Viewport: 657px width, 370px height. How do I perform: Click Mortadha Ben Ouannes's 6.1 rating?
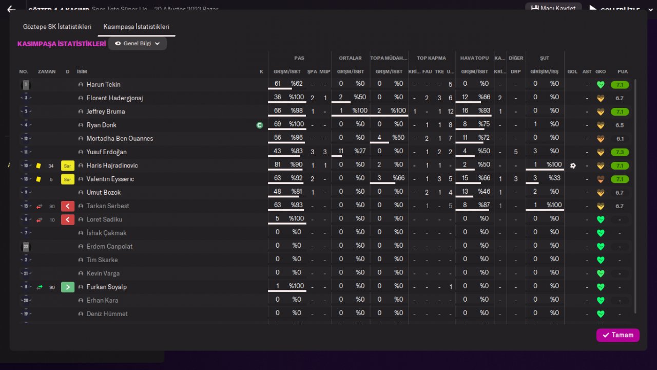point(620,139)
